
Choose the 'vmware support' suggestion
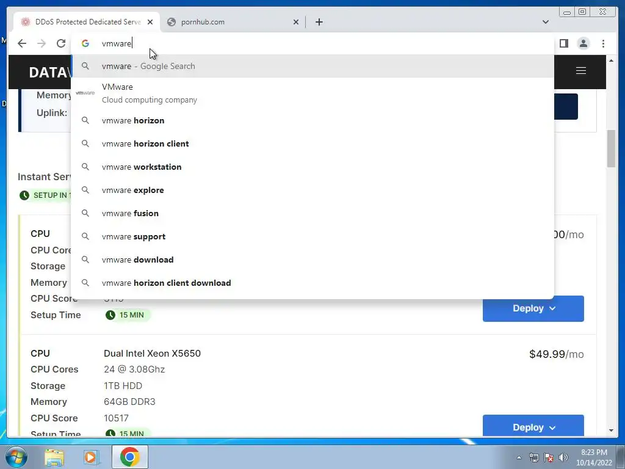click(312, 236)
